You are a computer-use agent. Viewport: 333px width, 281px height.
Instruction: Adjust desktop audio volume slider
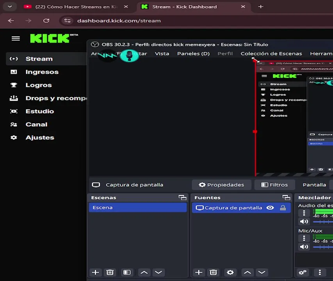(323, 222)
